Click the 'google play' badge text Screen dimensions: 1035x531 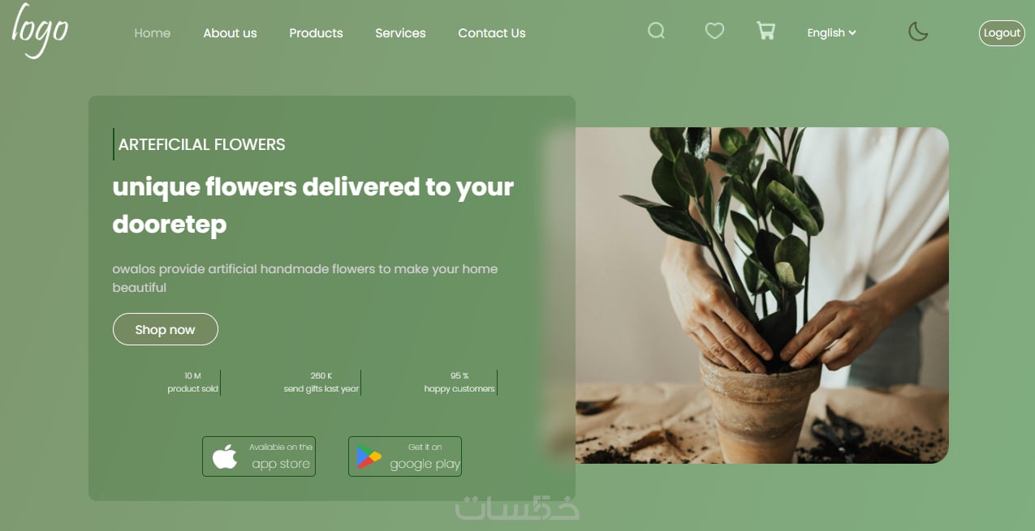(x=425, y=465)
